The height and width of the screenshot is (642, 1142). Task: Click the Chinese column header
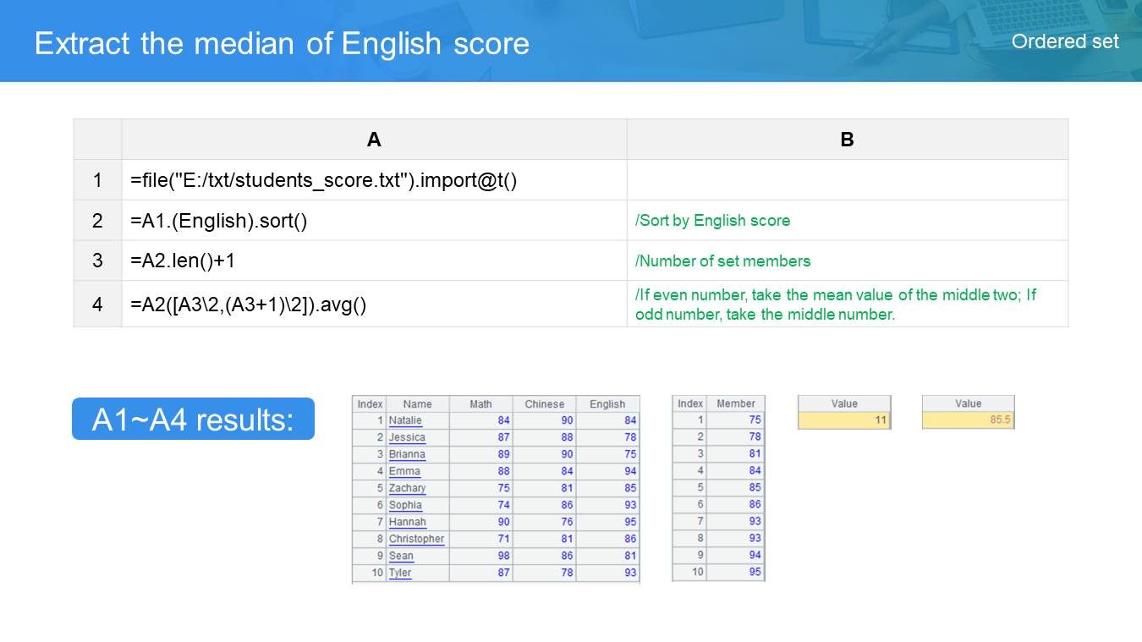[544, 404]
